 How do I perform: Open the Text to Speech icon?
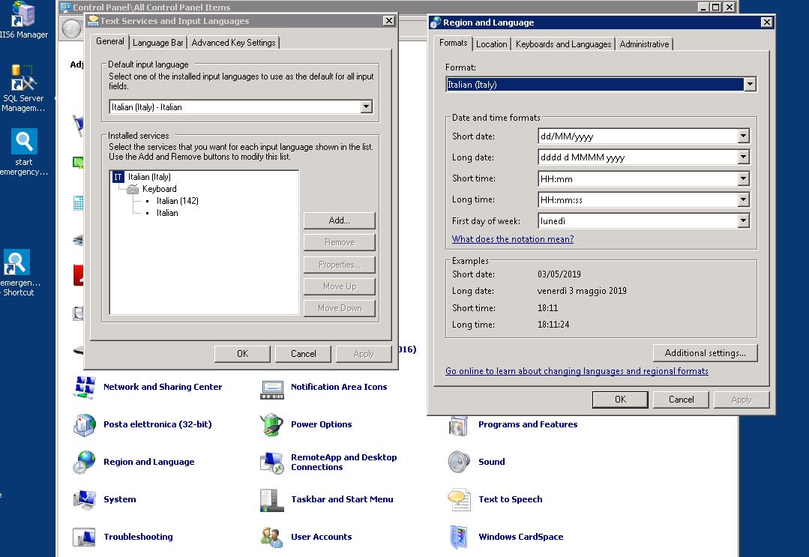(x=459, y=499)
